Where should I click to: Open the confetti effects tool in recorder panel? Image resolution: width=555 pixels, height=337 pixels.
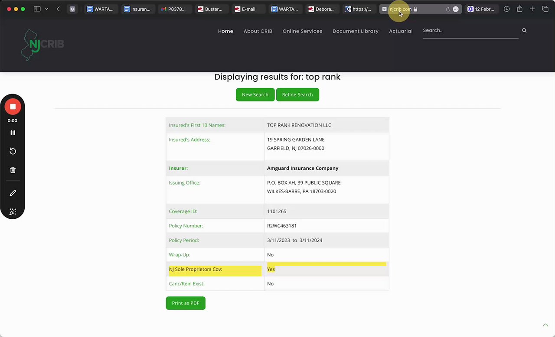[13, 212]
